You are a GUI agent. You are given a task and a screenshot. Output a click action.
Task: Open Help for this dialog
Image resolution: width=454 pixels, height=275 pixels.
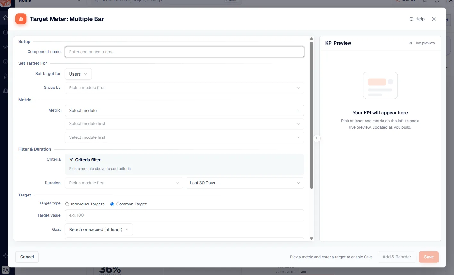(x=417, y=19)
